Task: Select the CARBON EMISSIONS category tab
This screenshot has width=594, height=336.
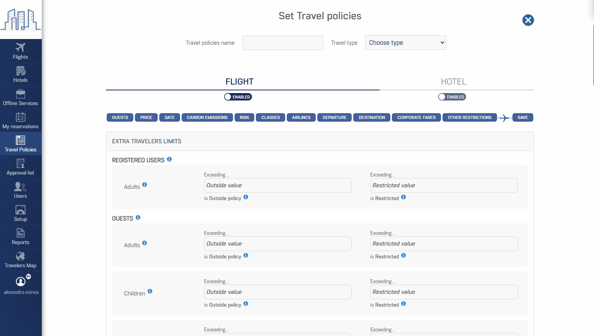Action: coord(207,117)
